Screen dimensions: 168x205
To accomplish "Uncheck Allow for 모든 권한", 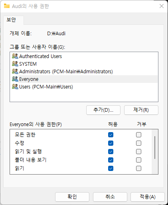I will (x=111, y=135).
